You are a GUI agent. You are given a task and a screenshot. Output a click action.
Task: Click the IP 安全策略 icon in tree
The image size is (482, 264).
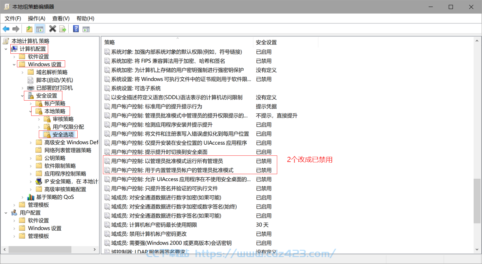tap(39, 181)
